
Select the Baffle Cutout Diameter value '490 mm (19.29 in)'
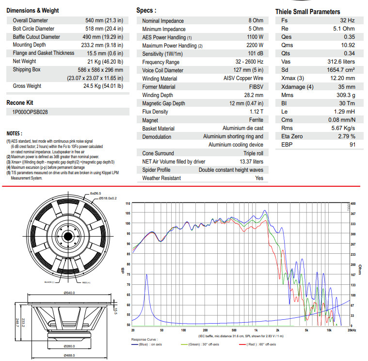pyautogui.click(x=103, y=37)
